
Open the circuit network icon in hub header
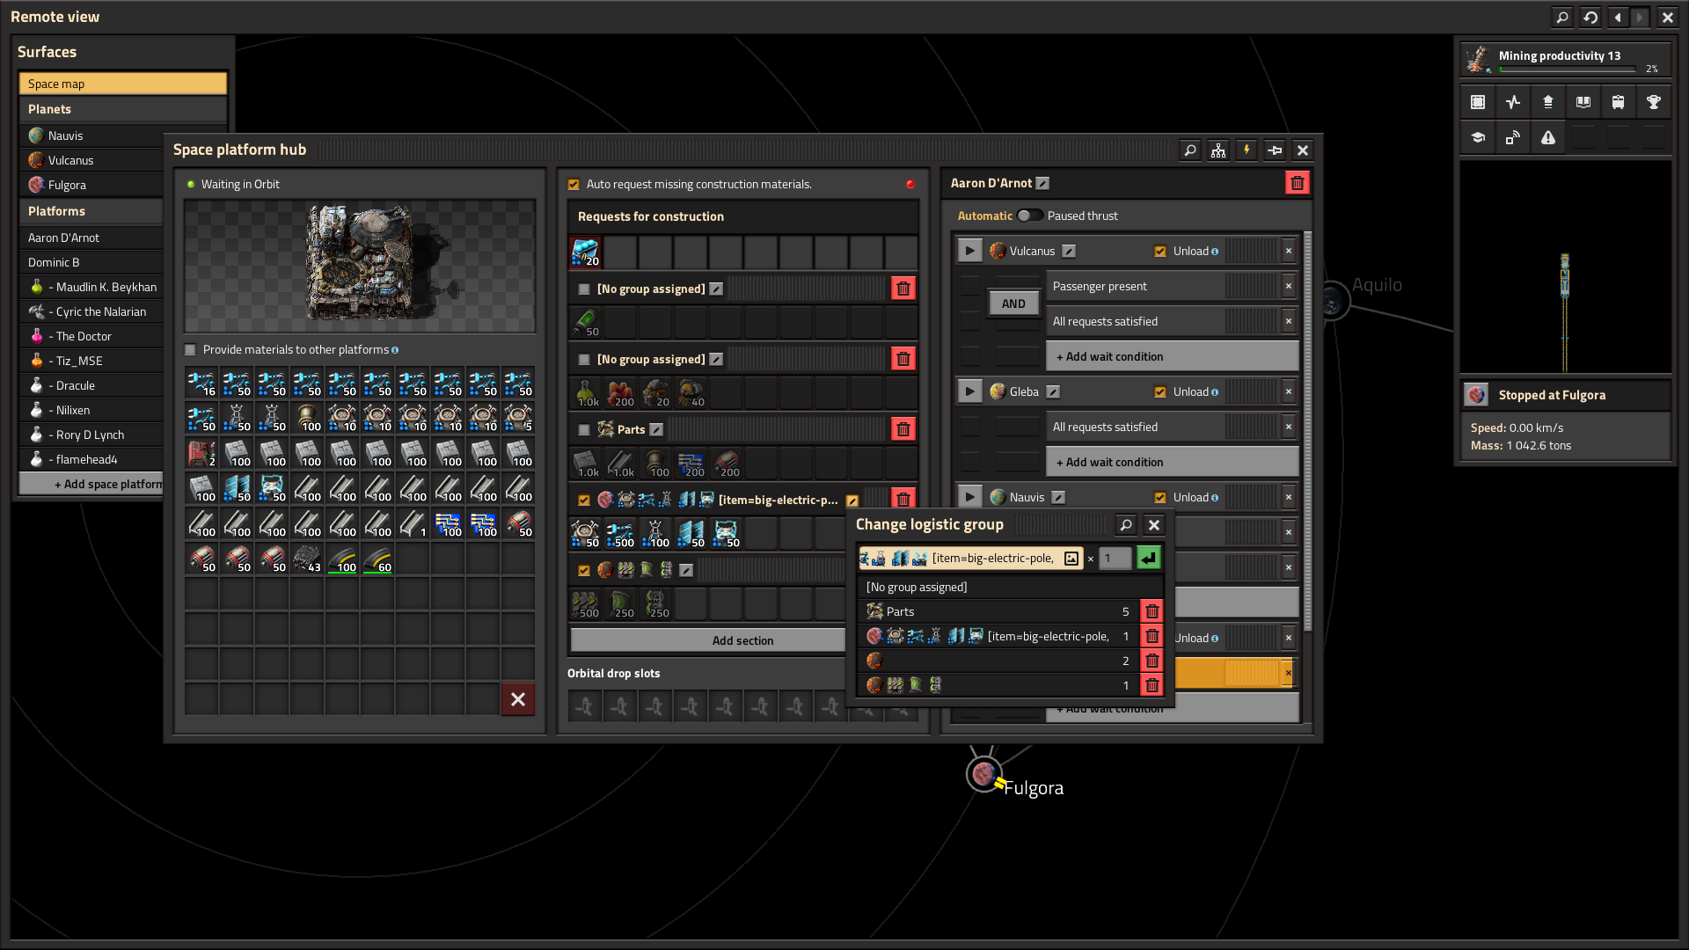[x=1218, y=150]
